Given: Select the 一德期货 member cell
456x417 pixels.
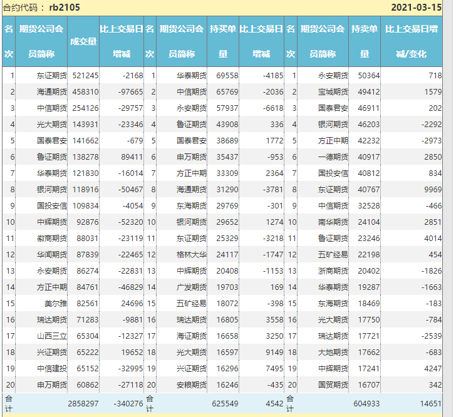Looking at the screenshot, I should click(333, 157).
